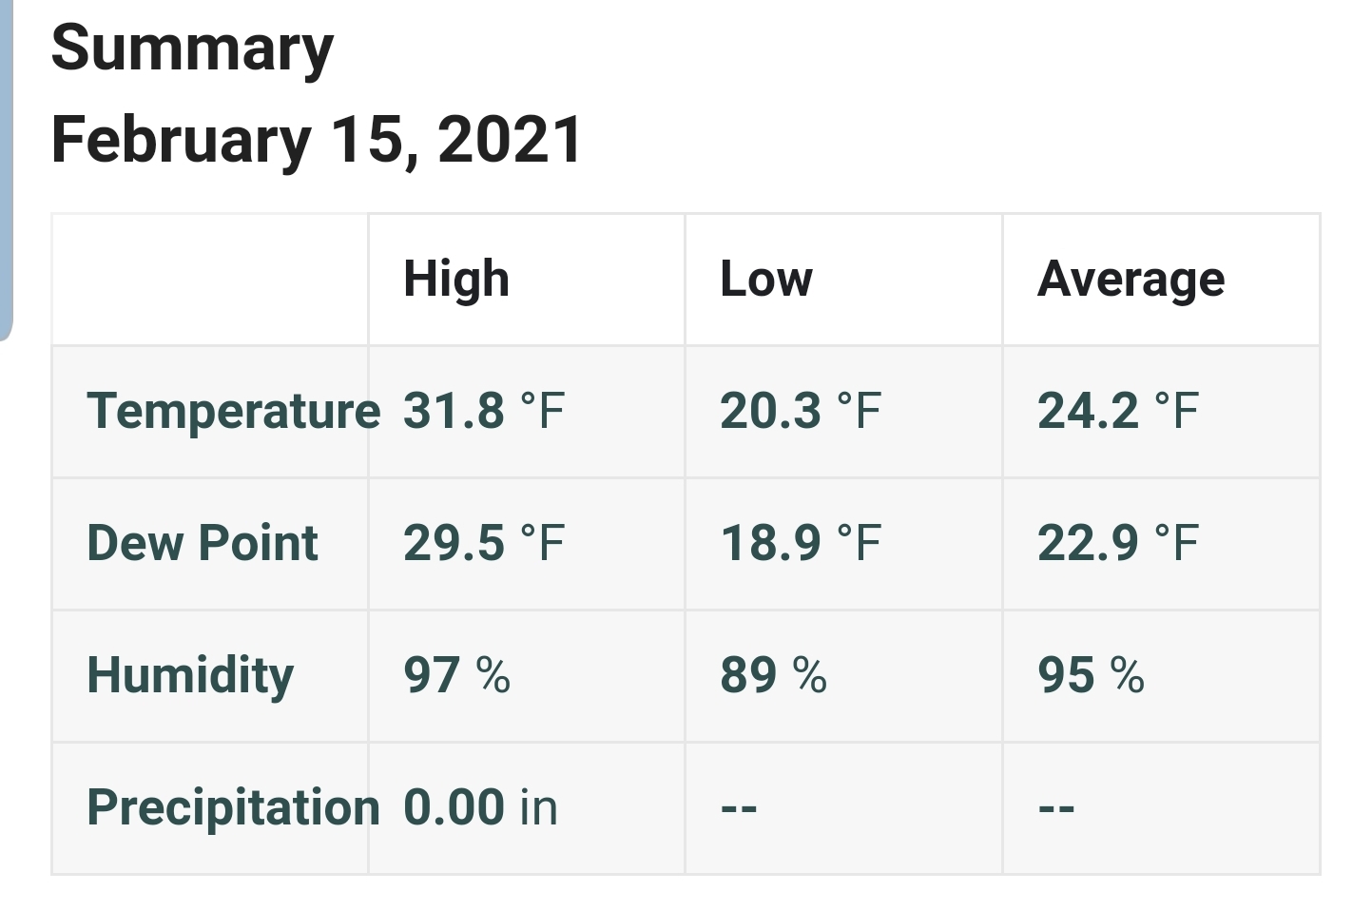Screen dimensions: 1353x911
Task: Select the Temperature row label
Action: [x=233, y=411]
